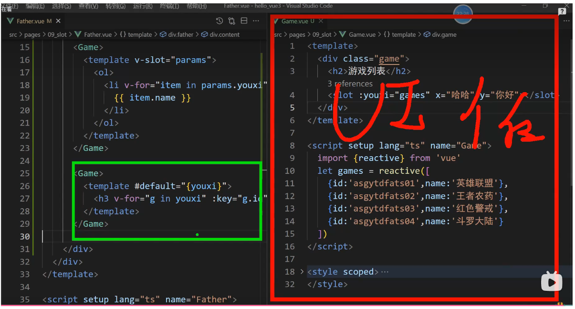Click the folded ellipsis after style scoped
The height and width of the screenshot is (309, 575).
tap(385, 272)
